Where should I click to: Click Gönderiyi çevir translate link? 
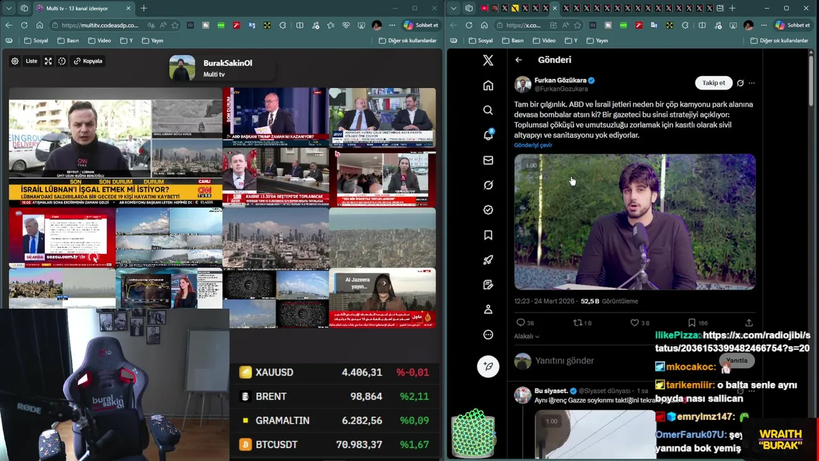tap(533, 145)
